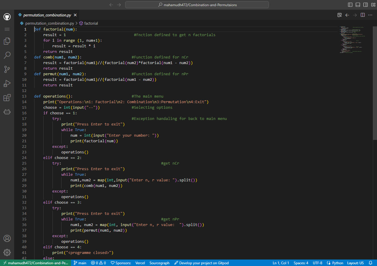Click comment "#Selecting options" on line 15
Viewport: 377px width, 266px height.
point(152,107)
